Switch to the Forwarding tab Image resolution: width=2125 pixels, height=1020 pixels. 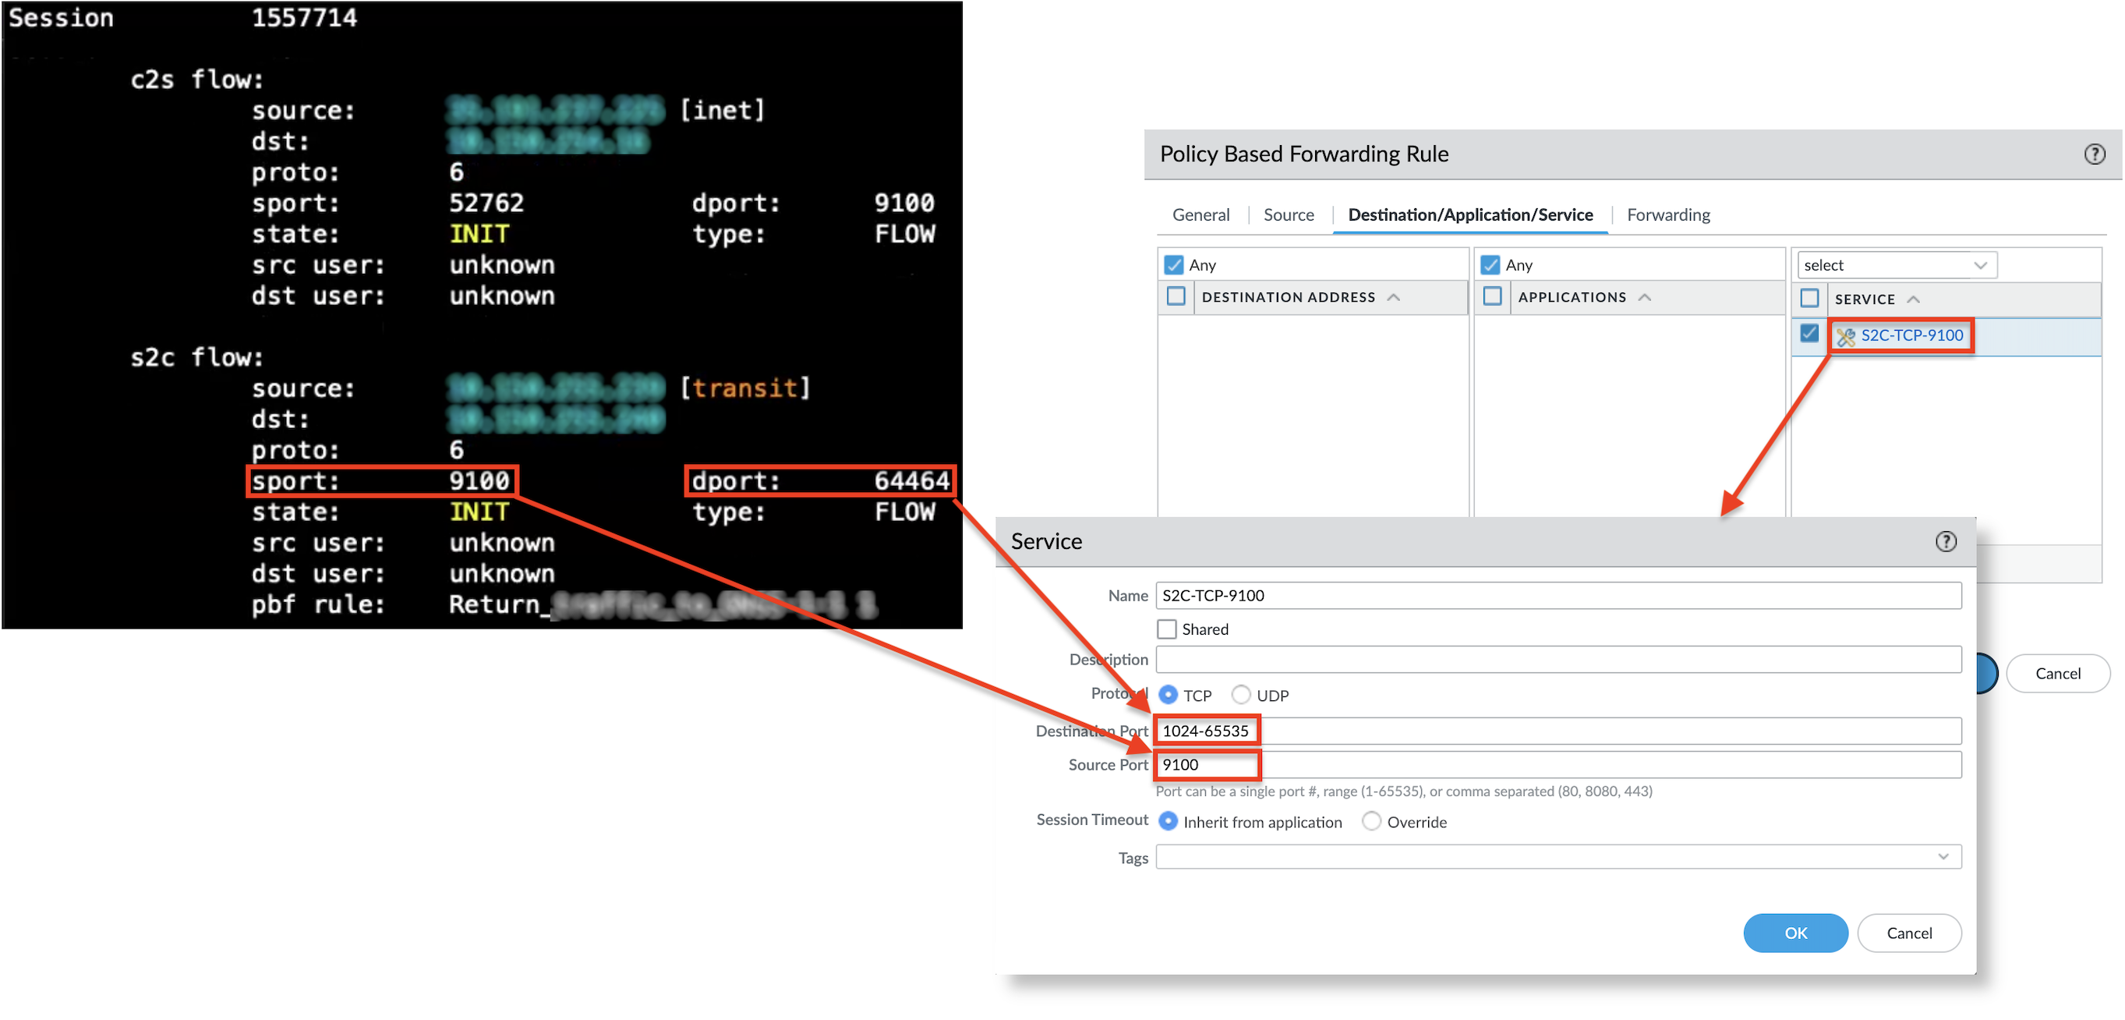tap(1668, 214)
